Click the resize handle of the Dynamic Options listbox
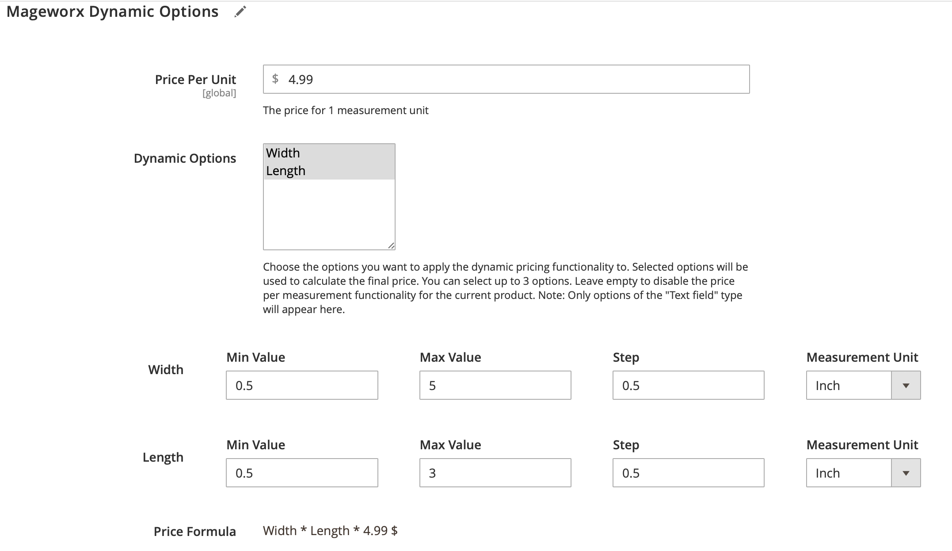This screenshot has width=952, height=551. point(391,246)
